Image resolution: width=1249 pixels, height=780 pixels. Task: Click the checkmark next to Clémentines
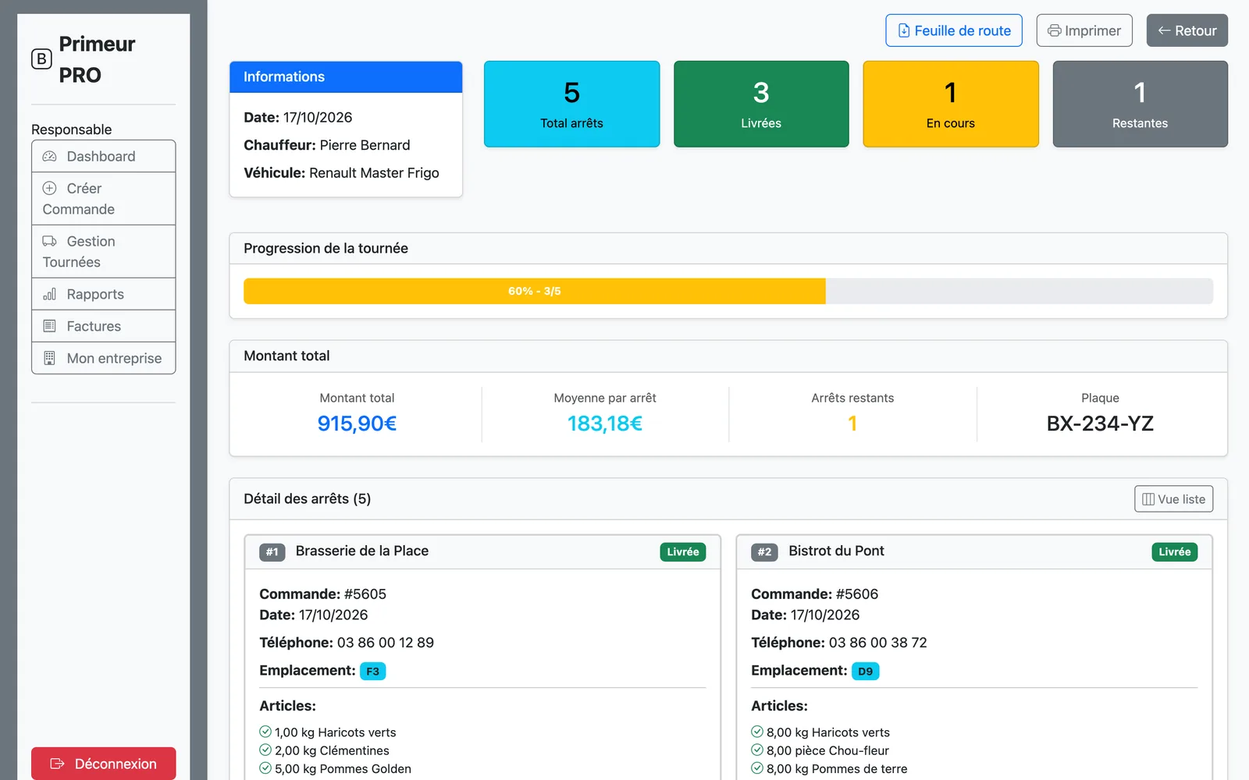[x=265, y=750]
